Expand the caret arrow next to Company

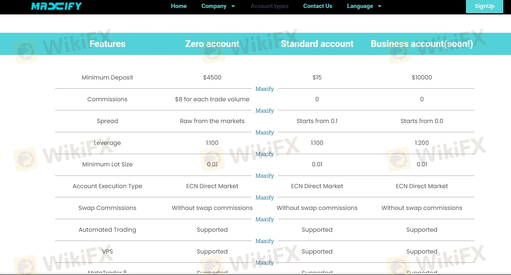[233, 6]
